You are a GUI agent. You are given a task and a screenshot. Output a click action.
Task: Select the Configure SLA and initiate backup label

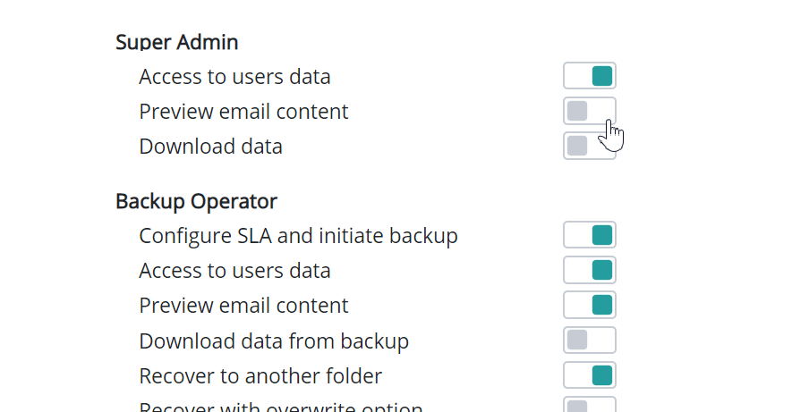298,236
